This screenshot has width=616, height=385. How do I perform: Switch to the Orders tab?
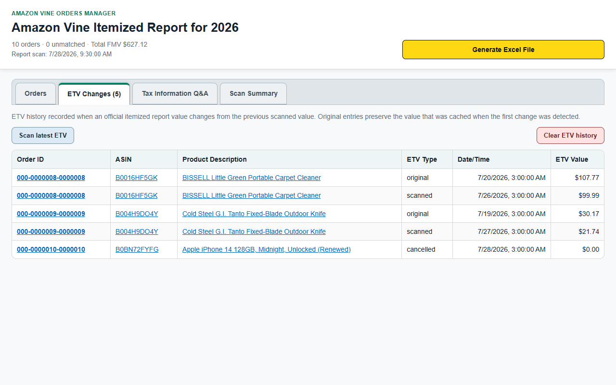point(36,93)
